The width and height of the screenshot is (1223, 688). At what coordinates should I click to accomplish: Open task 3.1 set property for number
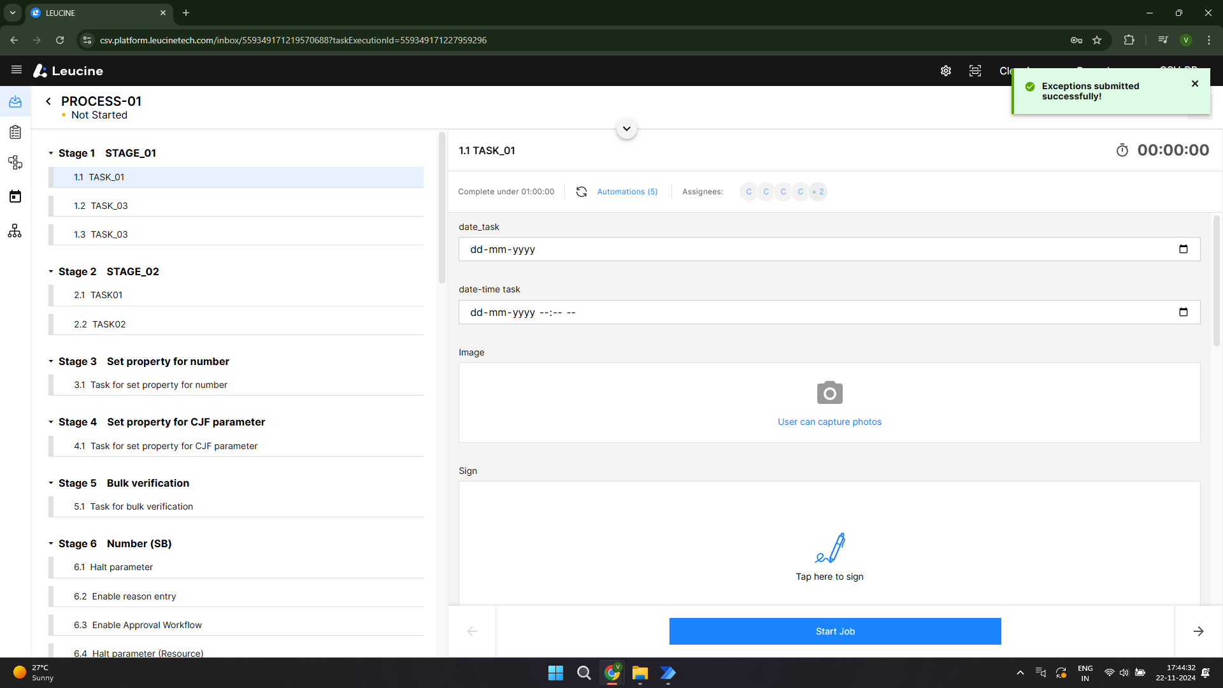coord(236,385)
